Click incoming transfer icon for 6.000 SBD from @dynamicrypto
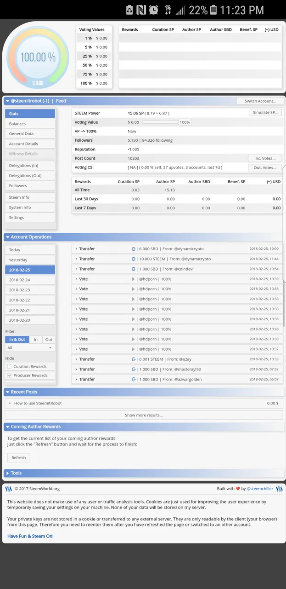Image resolution: width=286 pixels, height=589 pixels. (135, 249)
